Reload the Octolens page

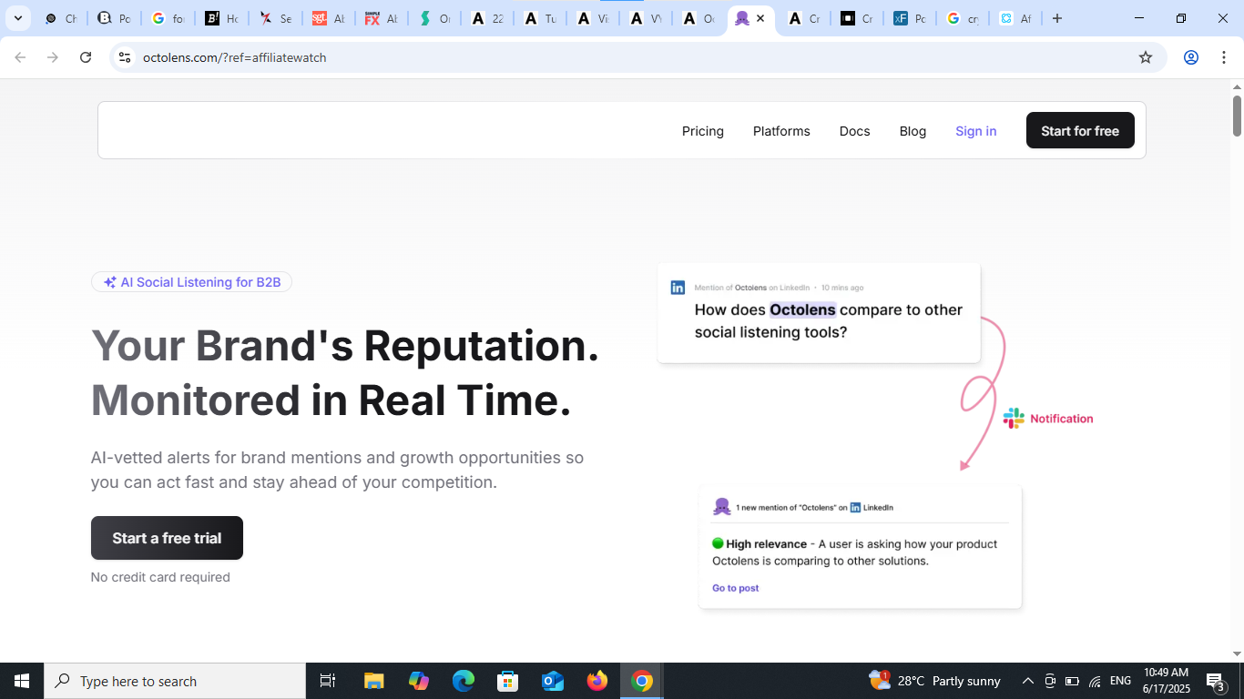(x=86, y=57)
